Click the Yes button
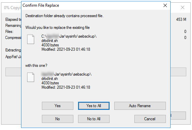Image resolution: width=192 pixels, height=130 pixels. [x=58, y=106]
